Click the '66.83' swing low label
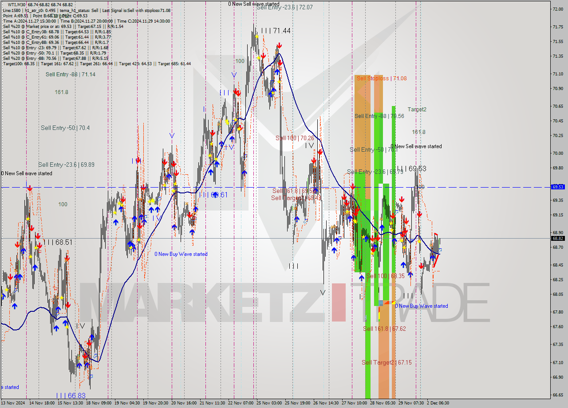568x408 pixels. [x=71, y=395]
